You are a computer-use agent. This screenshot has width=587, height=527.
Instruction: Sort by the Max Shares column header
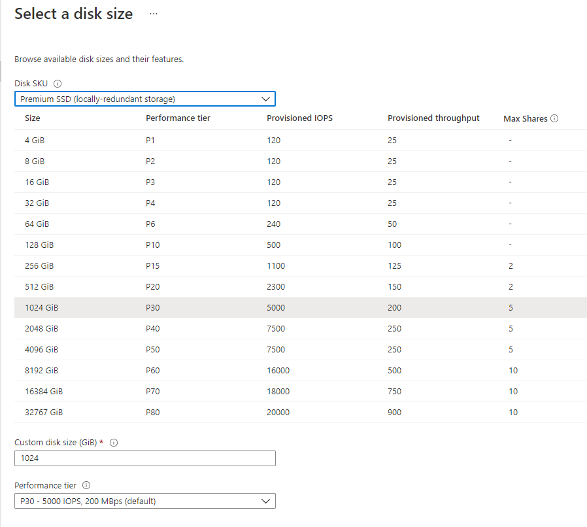(x=526, y=119)
